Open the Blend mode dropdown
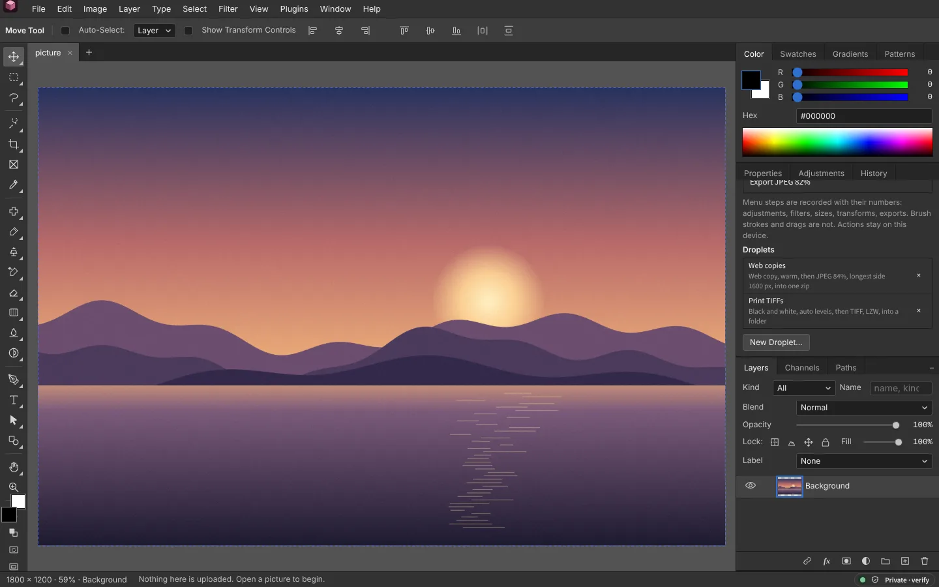Viewport: 939px width, 587px height. click(x=864, y=408)
